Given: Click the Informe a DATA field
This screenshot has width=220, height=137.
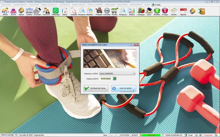Looking at the screenshot, I should [106, 79].
